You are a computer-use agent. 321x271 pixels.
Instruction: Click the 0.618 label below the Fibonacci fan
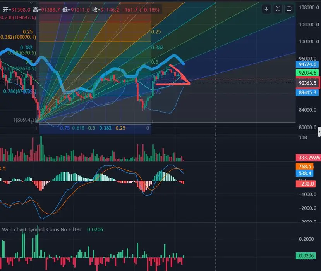click(x=78, y=128)
